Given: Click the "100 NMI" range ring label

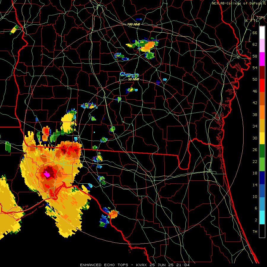Looking at the screenshot, I should point(133,24).
